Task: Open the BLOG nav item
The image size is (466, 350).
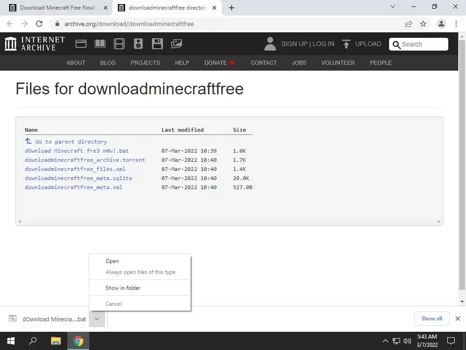Action: (x=108, y=63)
